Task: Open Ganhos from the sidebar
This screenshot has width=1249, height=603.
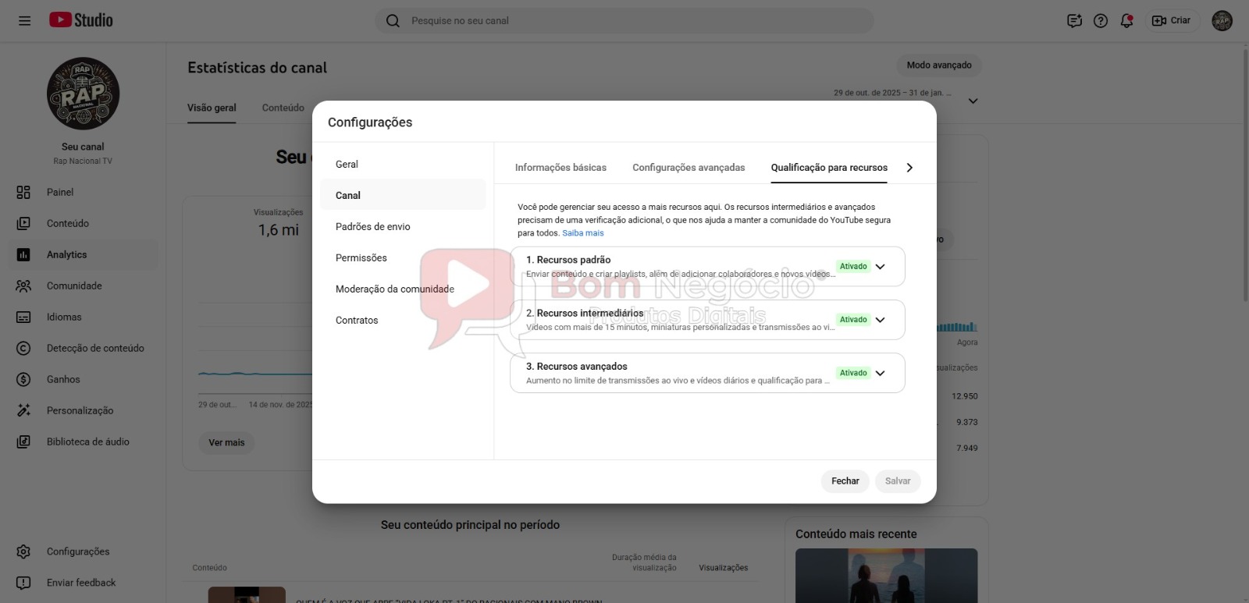Action: tap(63, 379)
